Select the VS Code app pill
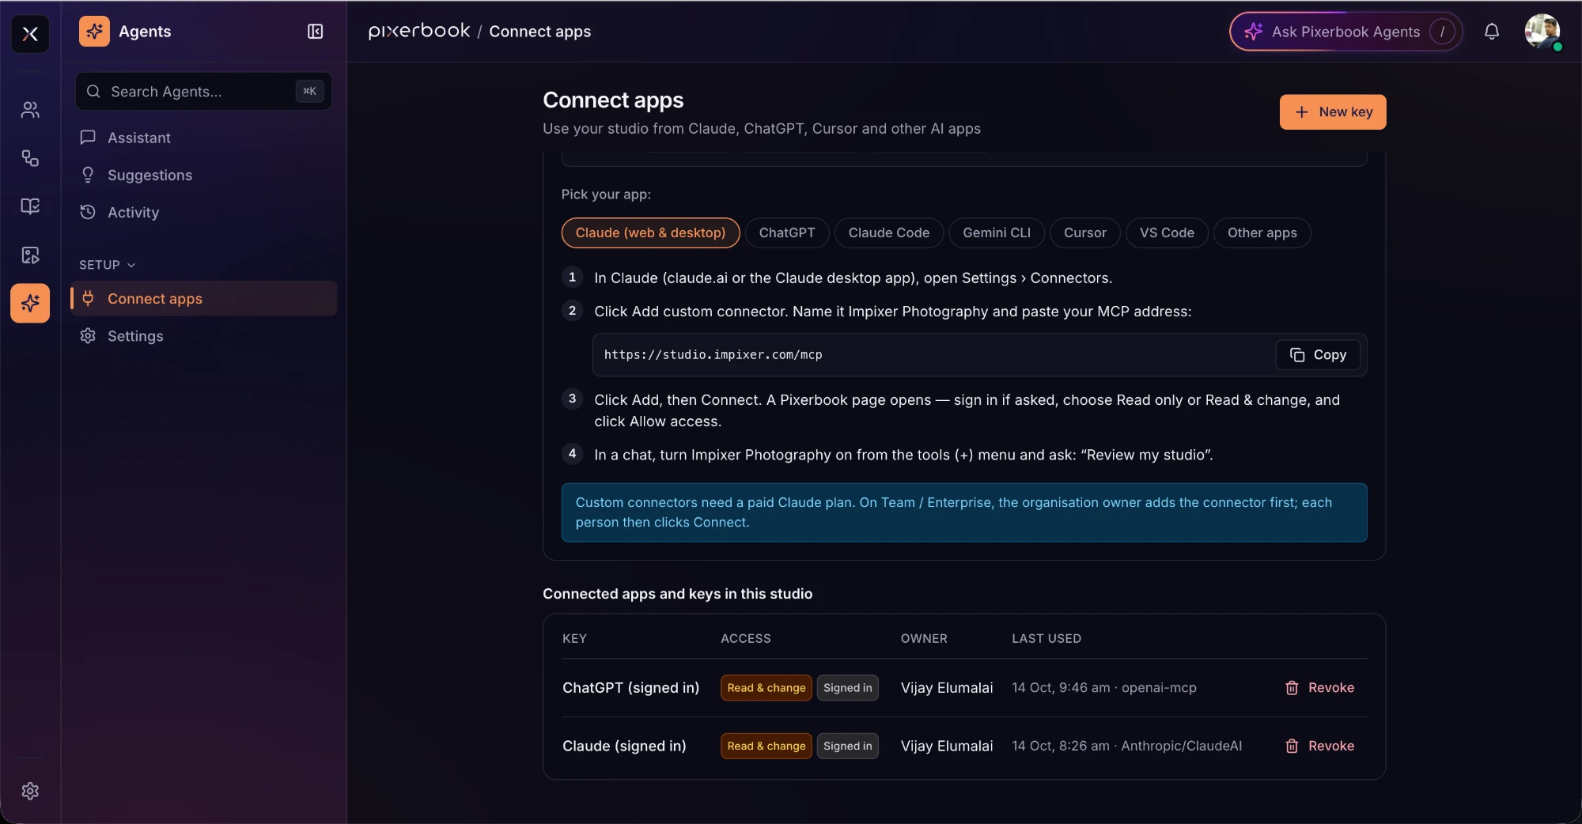The image size is (1582, 824). click(x=1167, y=232)
